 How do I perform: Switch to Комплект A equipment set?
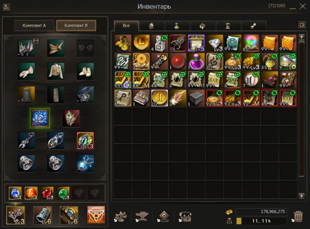(x=34, y=26)
